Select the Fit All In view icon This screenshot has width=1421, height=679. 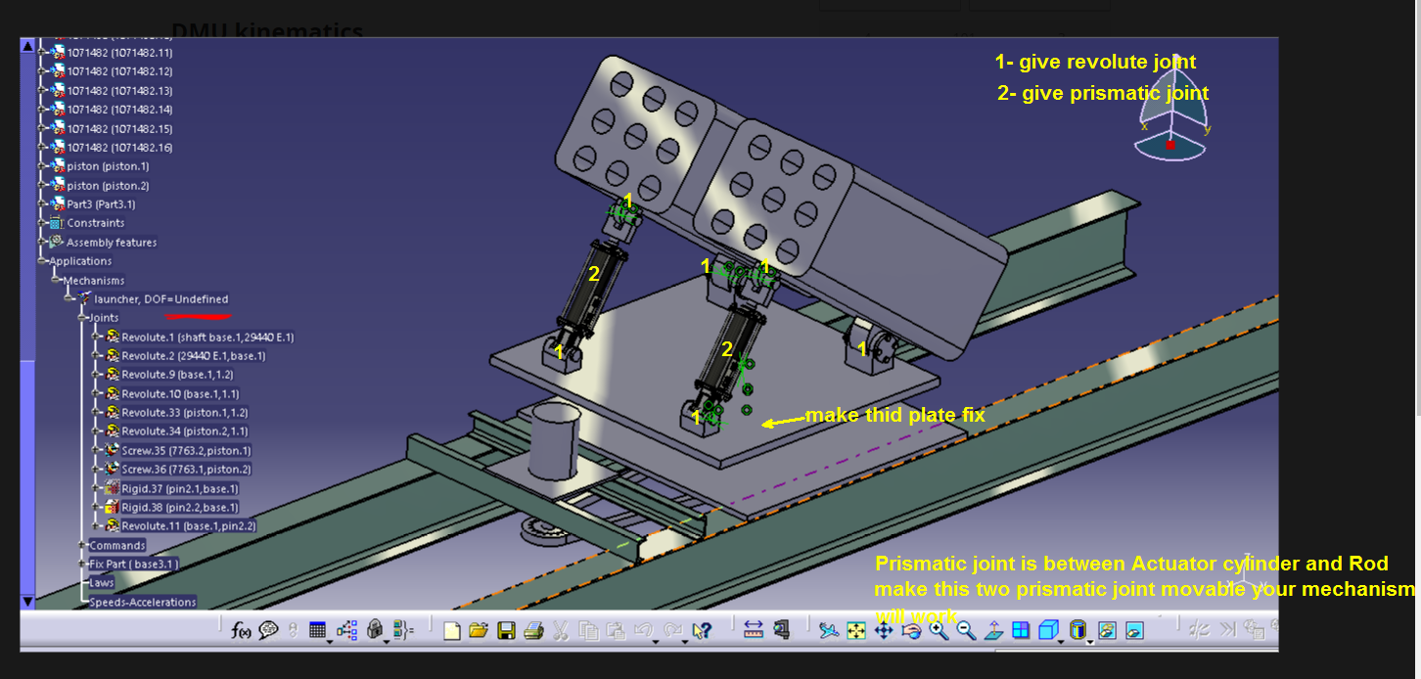[854, 629]
